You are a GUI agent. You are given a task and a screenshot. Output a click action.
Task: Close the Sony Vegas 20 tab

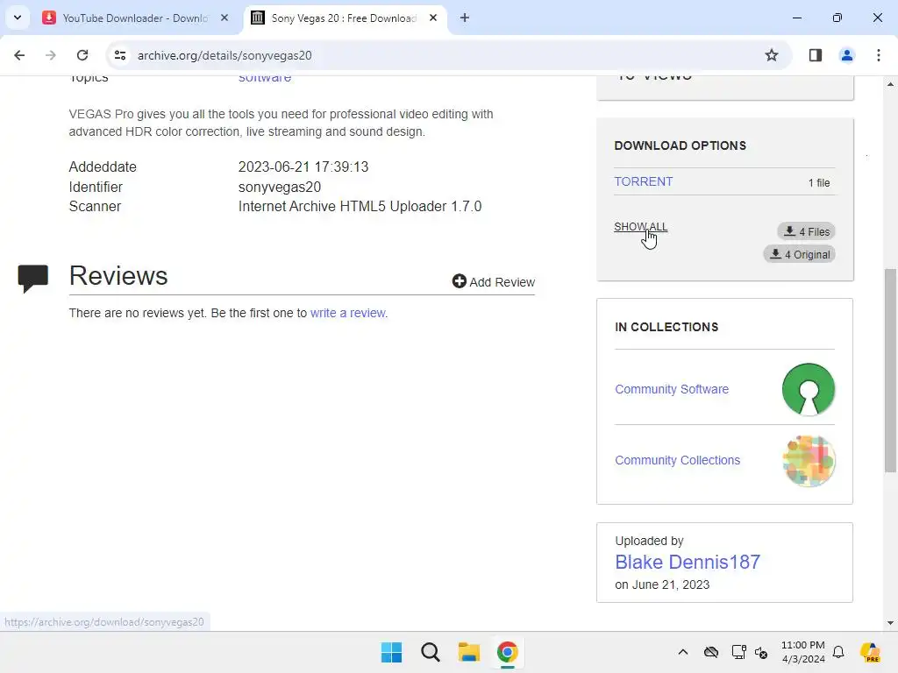(x=433, y=18)
